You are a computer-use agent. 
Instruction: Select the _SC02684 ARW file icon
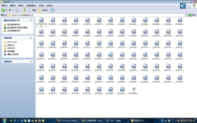pyautogui.click(x=157, y=20)
